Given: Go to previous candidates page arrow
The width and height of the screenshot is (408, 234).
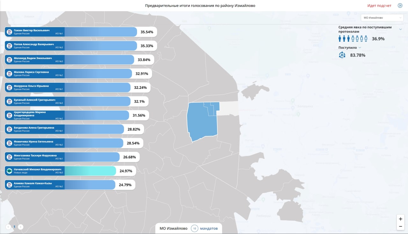Looking at the screenshot, I should [8, 227].
